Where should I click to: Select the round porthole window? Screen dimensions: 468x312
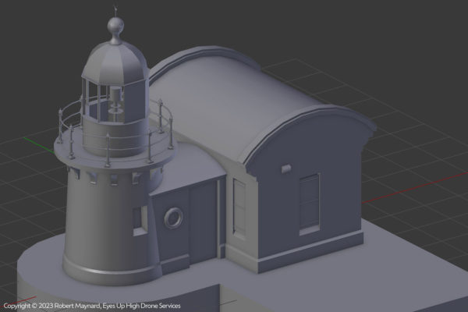pos(173,217)
